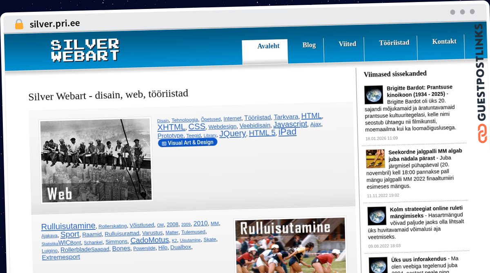Open the Õpetused tag link
Image resolution: width=490 pixels, height=273 pixels.
click(x=211, y=119)
